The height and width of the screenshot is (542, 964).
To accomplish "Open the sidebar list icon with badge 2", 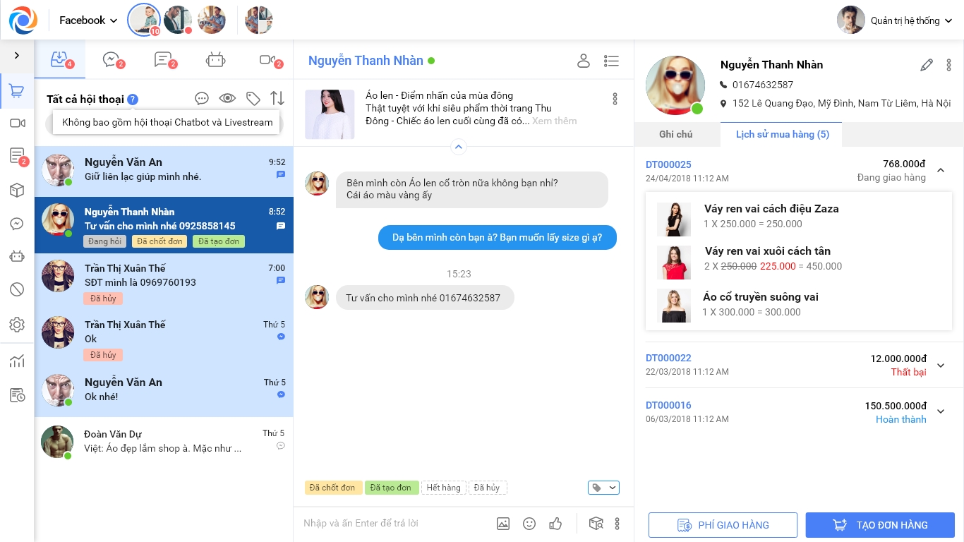I will [x=17, y=156].
